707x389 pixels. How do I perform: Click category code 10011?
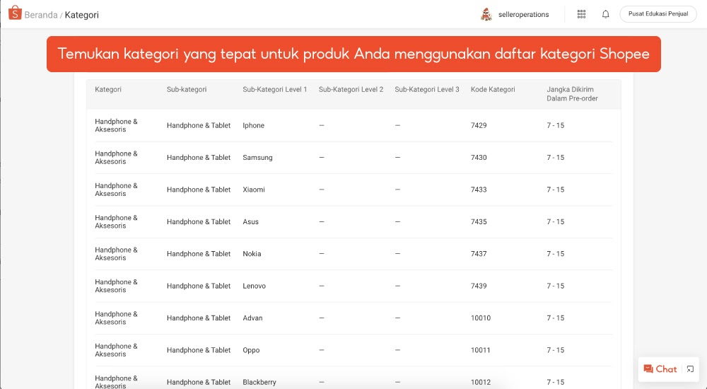coord(481,350)
